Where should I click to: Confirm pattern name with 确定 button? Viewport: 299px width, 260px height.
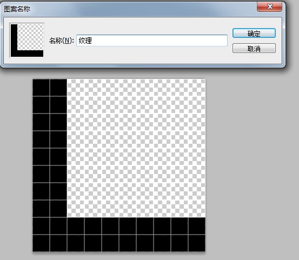(x=254, y=33)
